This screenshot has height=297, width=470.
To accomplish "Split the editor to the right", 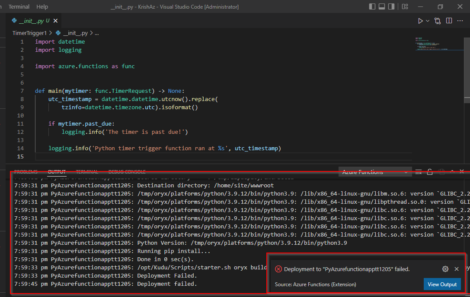I will (x=449, y=21).
